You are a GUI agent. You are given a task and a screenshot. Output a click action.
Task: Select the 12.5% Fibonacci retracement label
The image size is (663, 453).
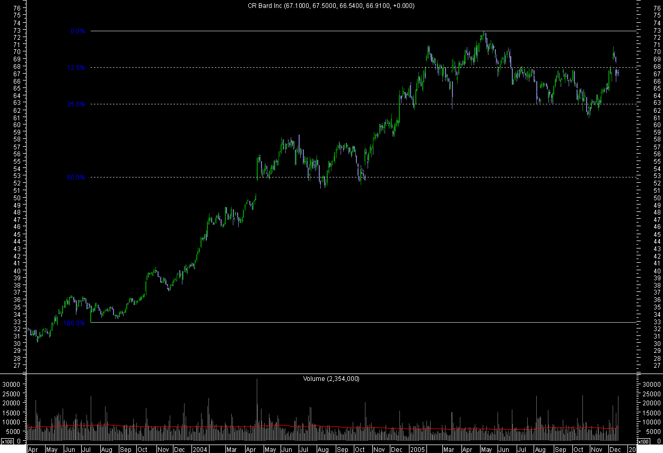point(76,68)
